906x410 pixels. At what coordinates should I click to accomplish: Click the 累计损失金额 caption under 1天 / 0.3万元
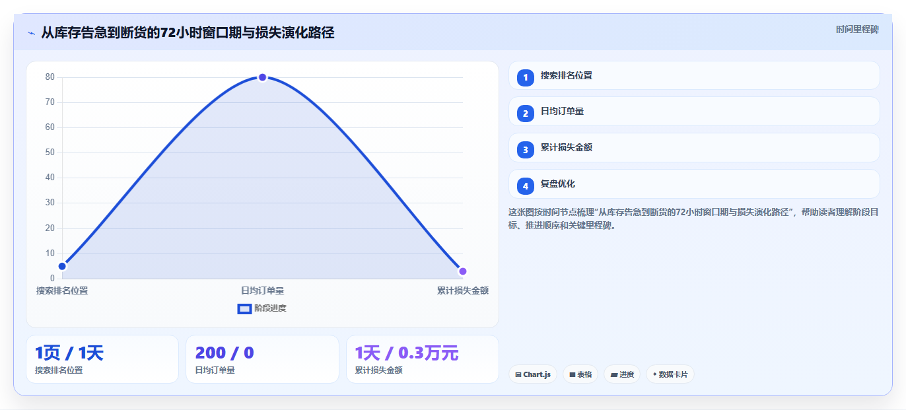(x=379, y=370)
